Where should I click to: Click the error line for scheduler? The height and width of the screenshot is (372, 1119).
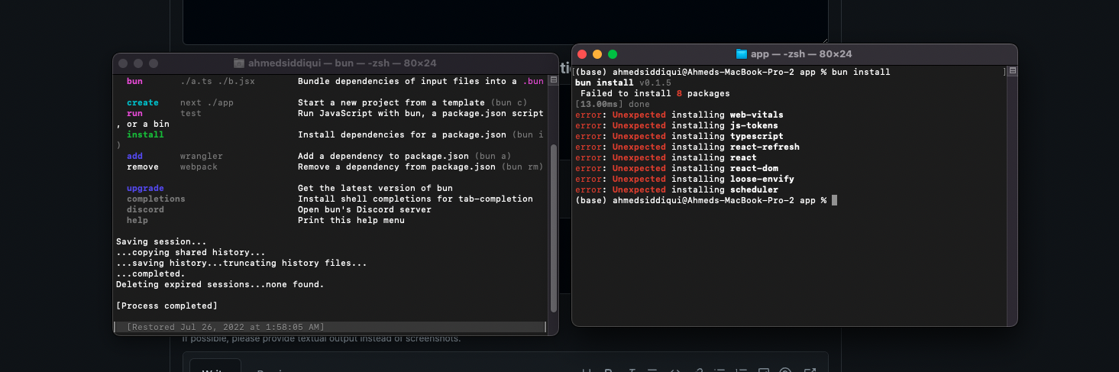click(677, 189)
